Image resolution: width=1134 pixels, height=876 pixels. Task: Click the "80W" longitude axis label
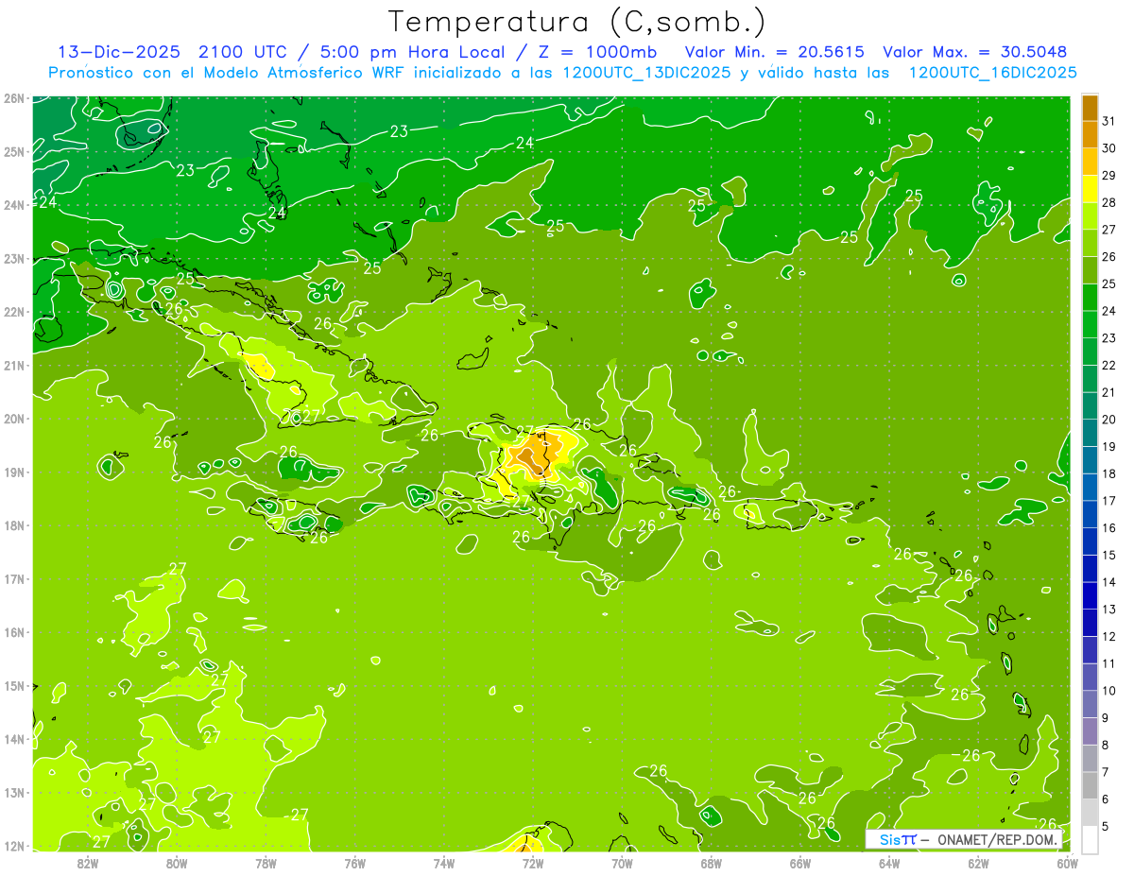point(177,863)
